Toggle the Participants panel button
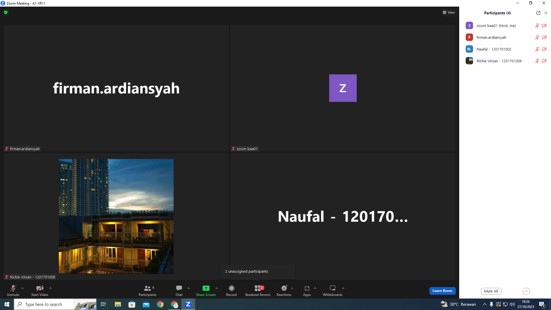Screen dimensions: 551x310 click(x=148, y=290)
